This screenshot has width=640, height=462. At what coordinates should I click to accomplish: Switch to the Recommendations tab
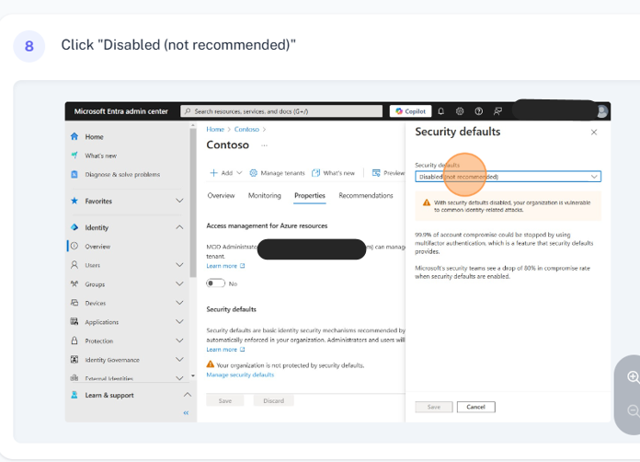366,195
